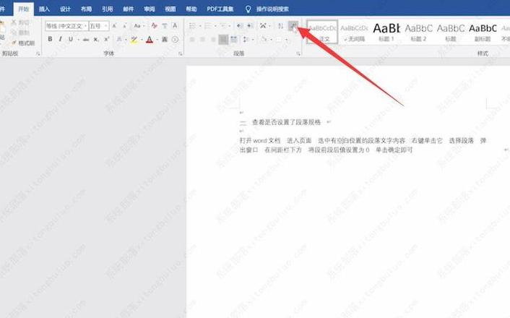Switch to the 引用 tab
510x318 pixels.
click(108, 9)
